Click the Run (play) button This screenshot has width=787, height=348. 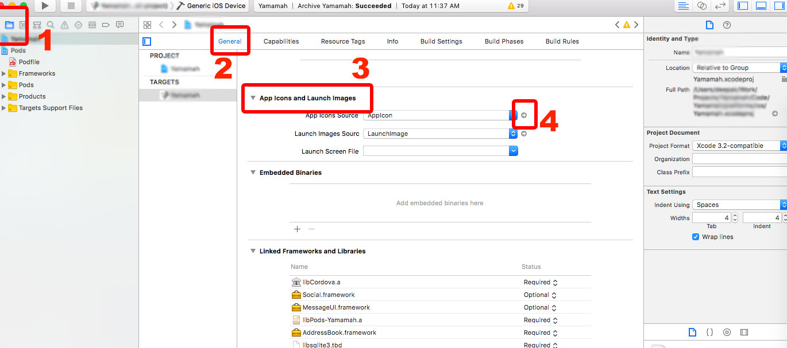tap(45, 6)
